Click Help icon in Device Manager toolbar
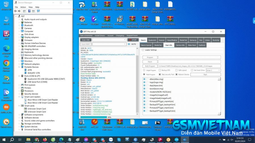255x143 pixels. 29,11
